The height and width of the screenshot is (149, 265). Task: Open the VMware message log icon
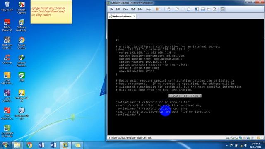(258, 138)
